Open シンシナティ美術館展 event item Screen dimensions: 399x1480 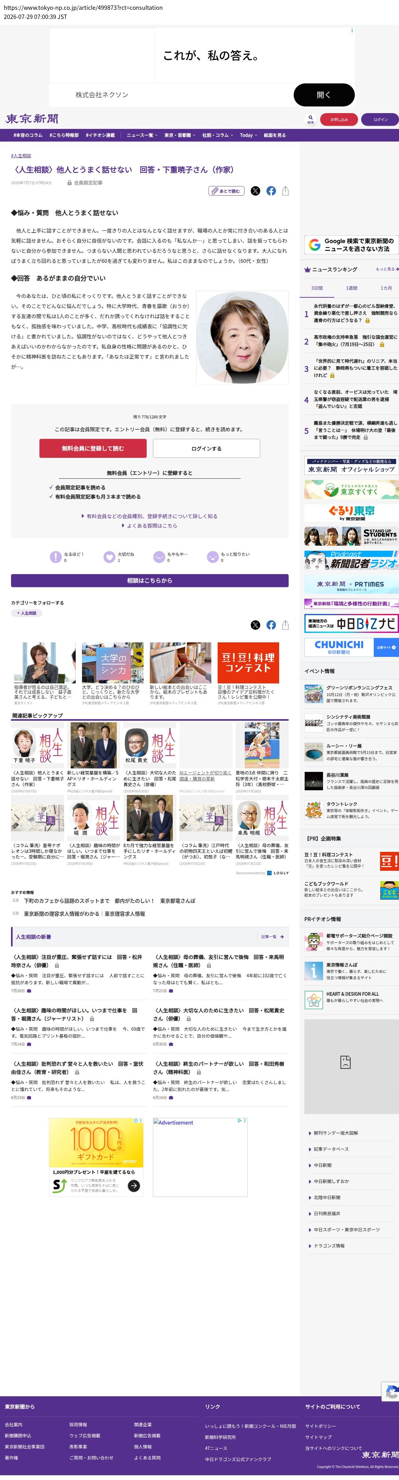351,723
